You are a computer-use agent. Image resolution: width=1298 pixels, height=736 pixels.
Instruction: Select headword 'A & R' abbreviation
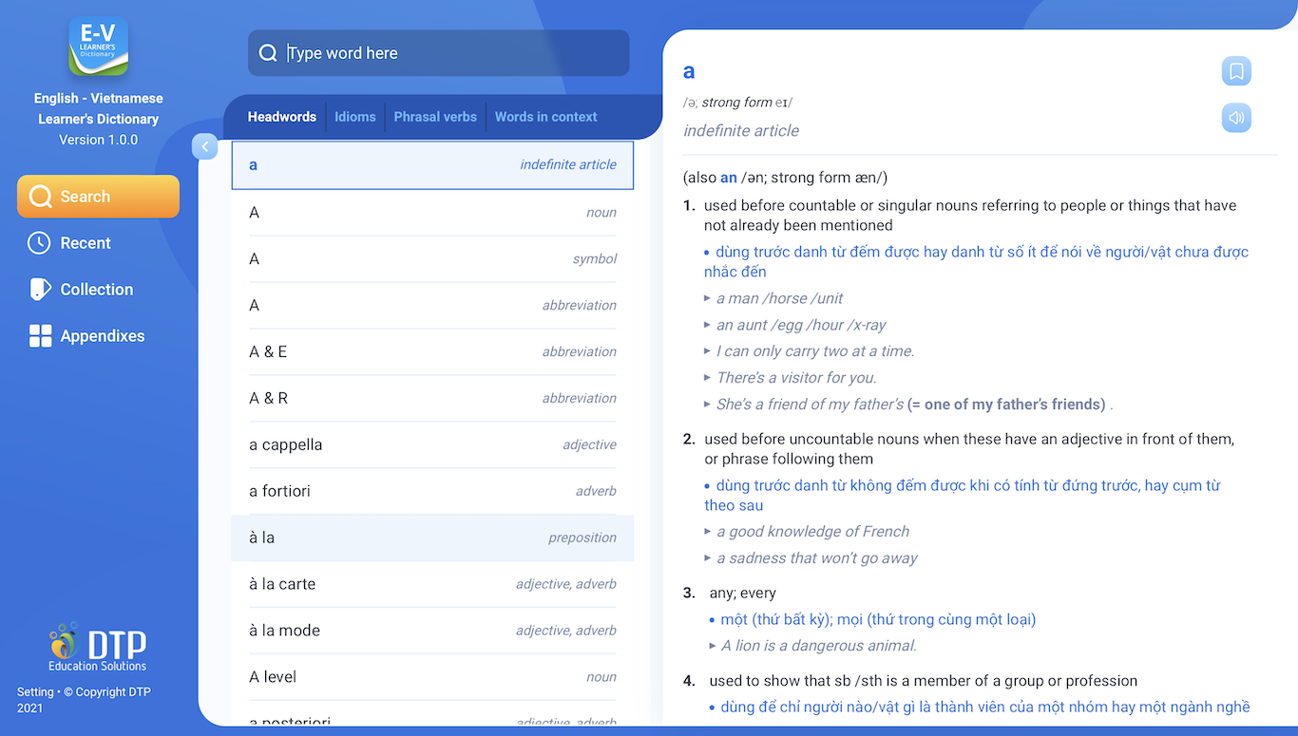point(432,399)
